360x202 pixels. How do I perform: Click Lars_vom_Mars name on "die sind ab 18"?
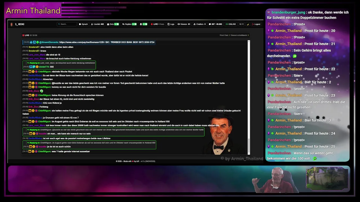coord(37,55)
